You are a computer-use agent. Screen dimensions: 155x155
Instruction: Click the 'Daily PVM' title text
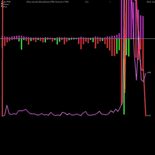pyautogui.click(x=6, y=2)
